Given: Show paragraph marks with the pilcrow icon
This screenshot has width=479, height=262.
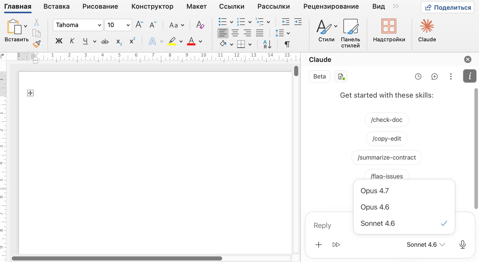Looking at the screenshot, I should tap(287, 44).
